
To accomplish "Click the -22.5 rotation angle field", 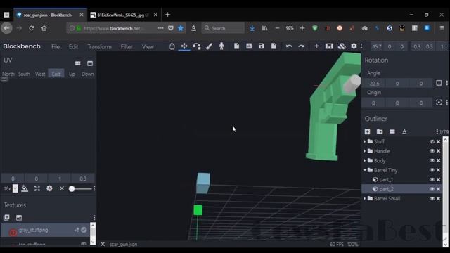I will tap(373, 84).
